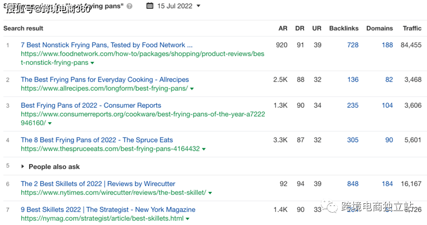
Task: Click the 3.3K AR value
Action: 280,140
